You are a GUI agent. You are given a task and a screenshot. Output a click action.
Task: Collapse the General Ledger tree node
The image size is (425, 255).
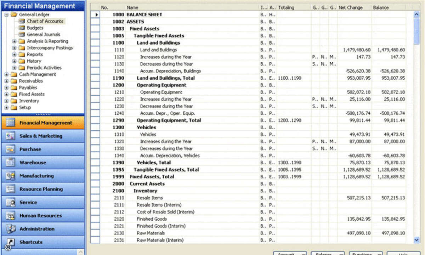tap(7, 15)
